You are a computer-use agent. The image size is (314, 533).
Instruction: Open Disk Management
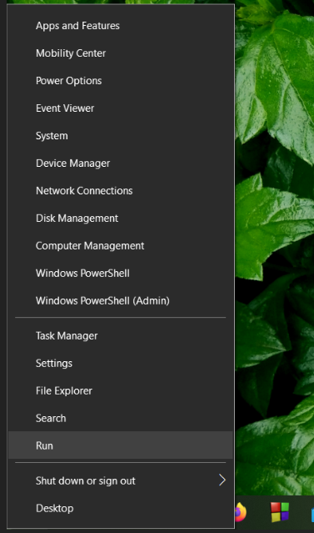click(x=121, y=219)
